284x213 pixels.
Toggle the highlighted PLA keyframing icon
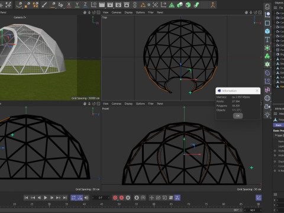point(177,198)
